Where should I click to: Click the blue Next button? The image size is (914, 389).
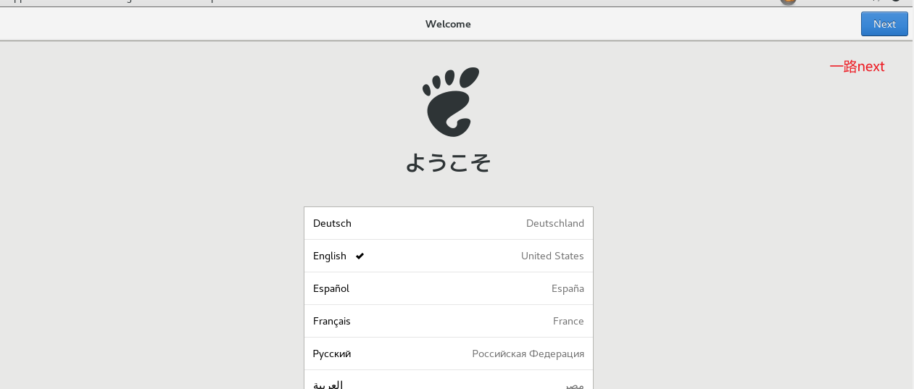coord(884,24)
